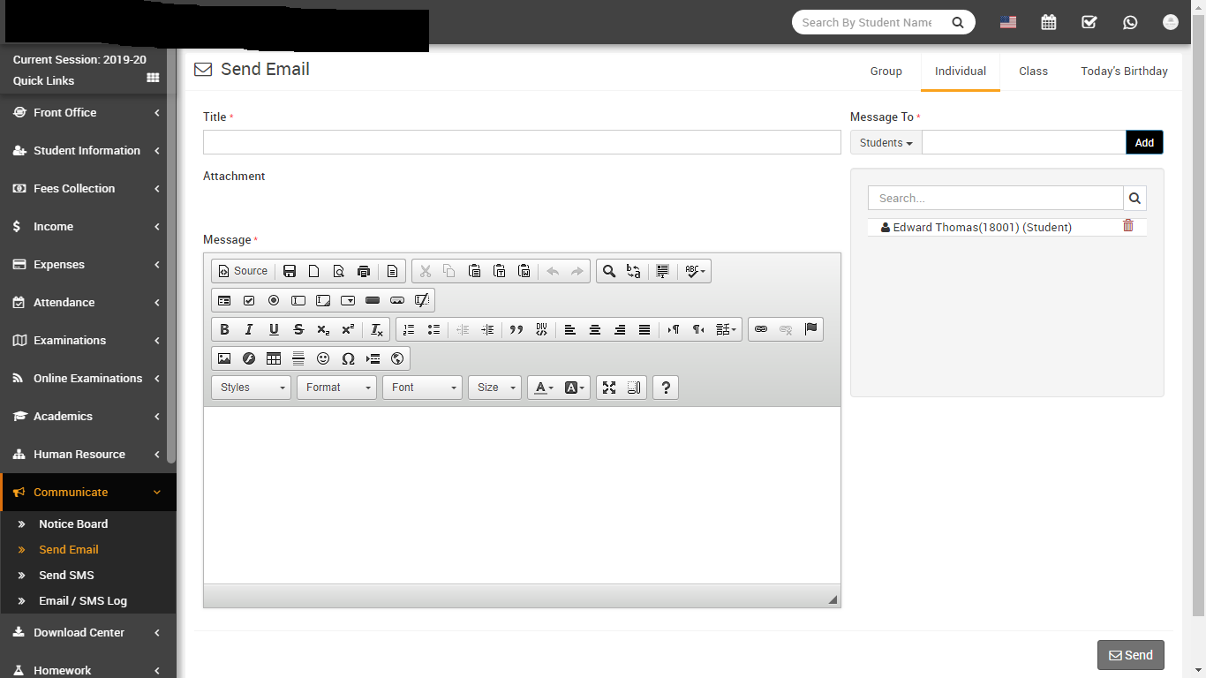Click the Print icon in editor toolbar
1206x678 pixels.
tap(364, 271)
